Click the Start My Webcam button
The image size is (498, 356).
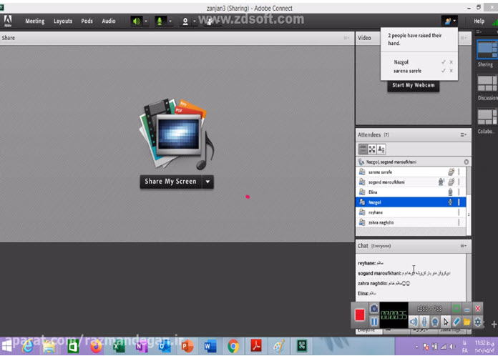point(413,85)
